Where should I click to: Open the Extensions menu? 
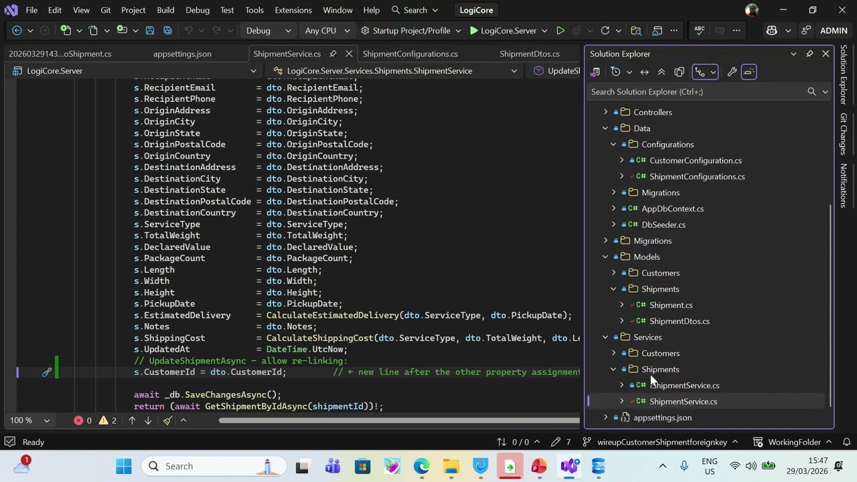293,10
